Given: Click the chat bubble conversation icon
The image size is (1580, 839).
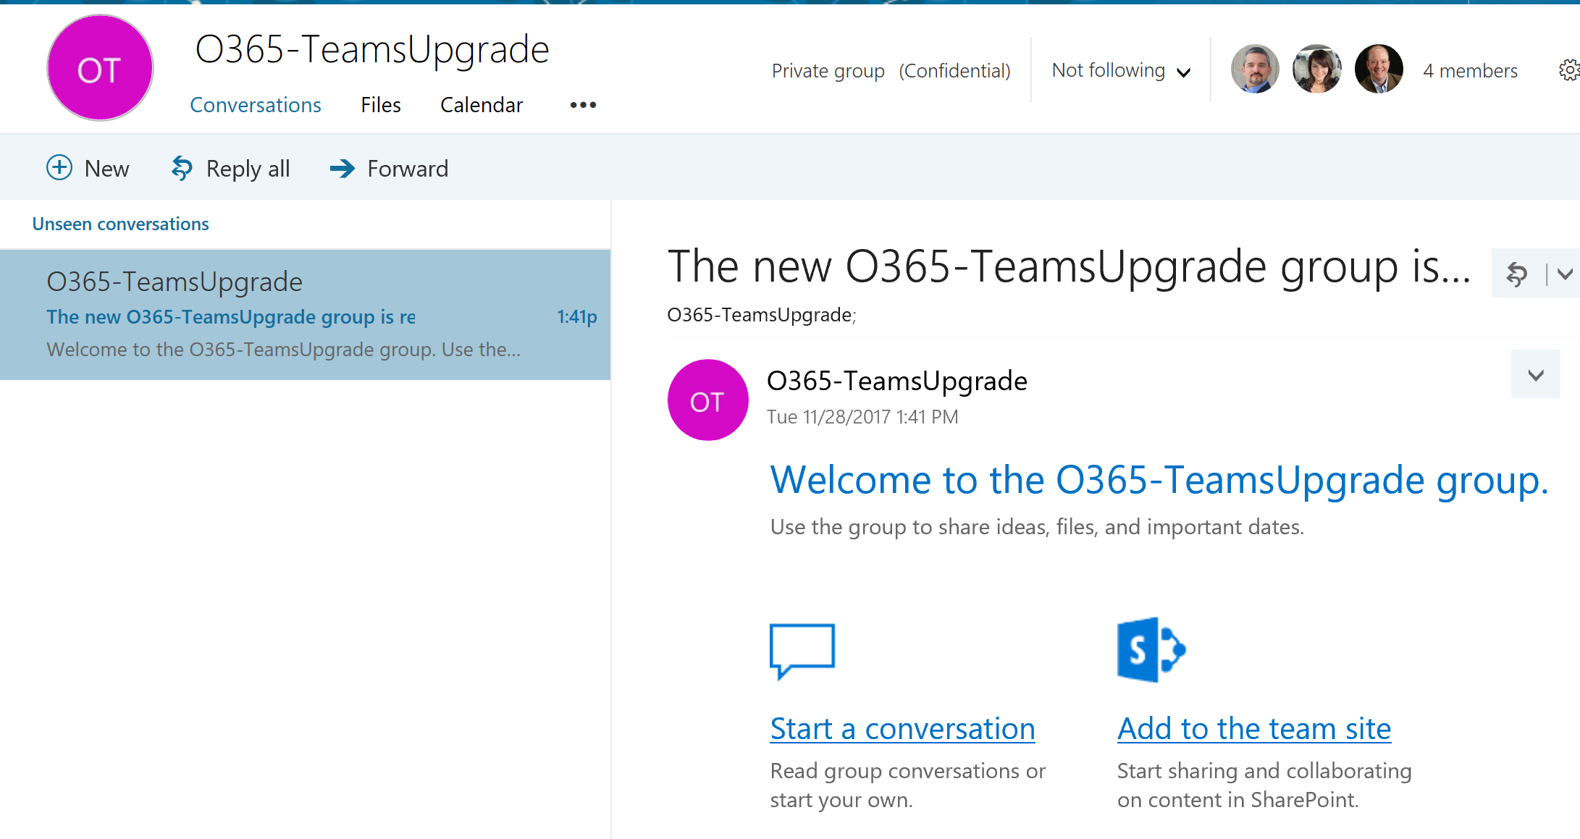Looking at the screenshot, I should click(802, 651).
